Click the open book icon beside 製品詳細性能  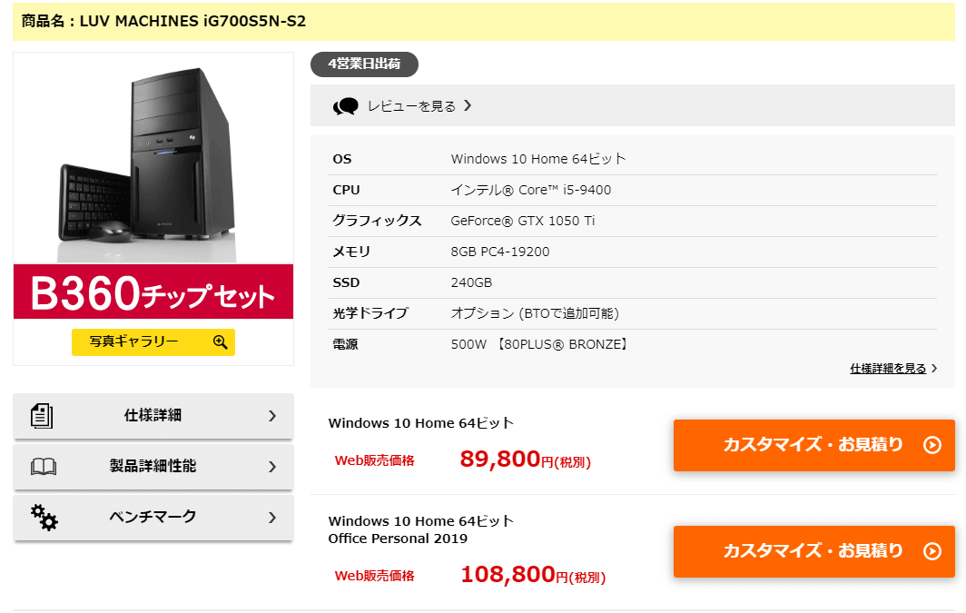pyautogui.click(x=44, y=467)
